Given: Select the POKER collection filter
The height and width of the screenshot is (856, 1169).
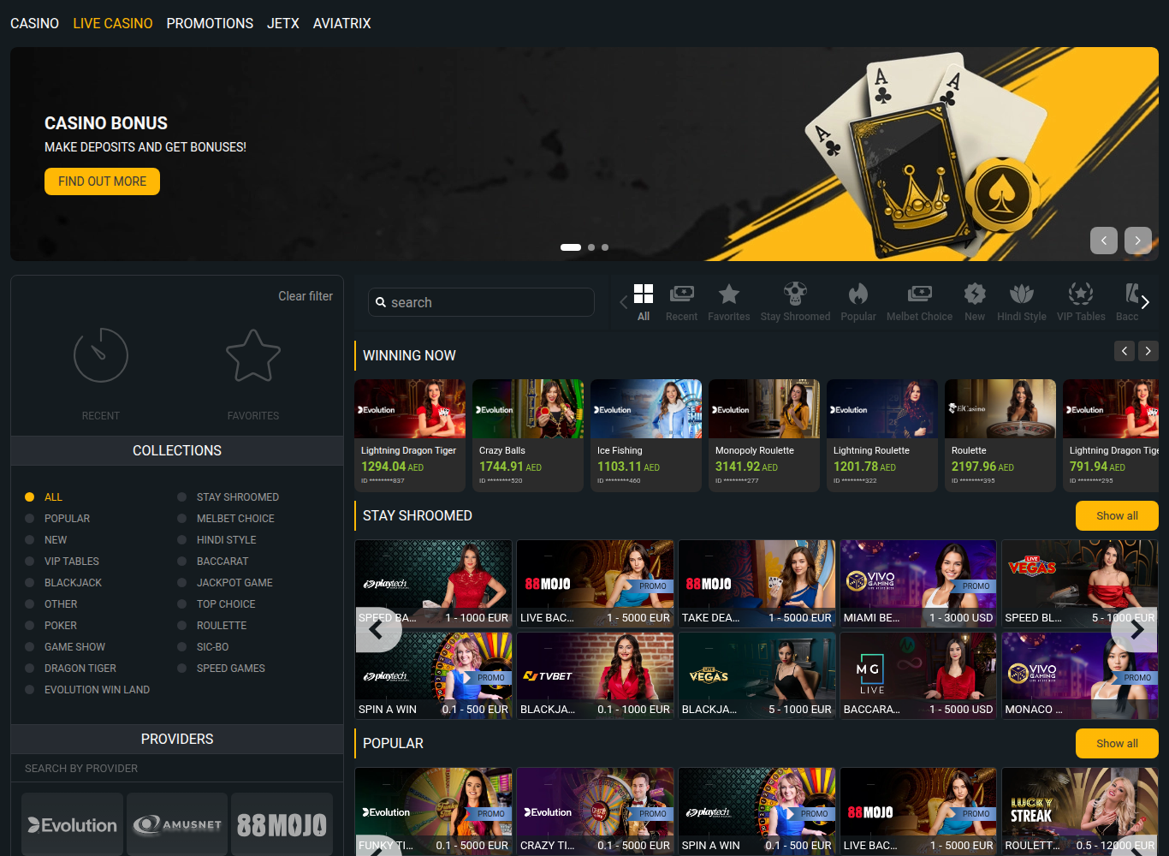Looking at the screenshot, I should click(x=50, y=626).
